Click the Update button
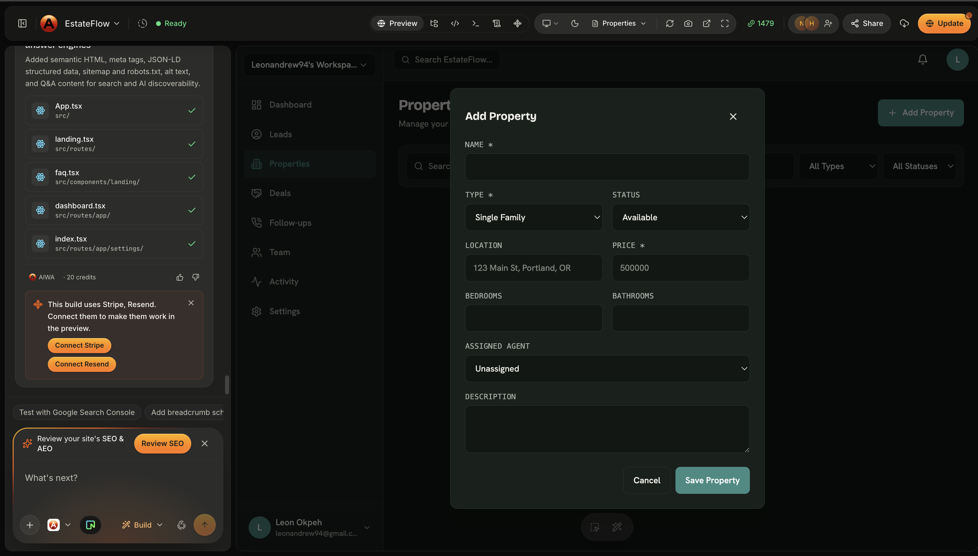978x556 pixels. 944,23
